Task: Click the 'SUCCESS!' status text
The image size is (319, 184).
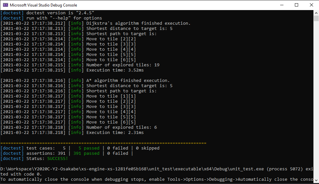Action: [x=58, y=159]
